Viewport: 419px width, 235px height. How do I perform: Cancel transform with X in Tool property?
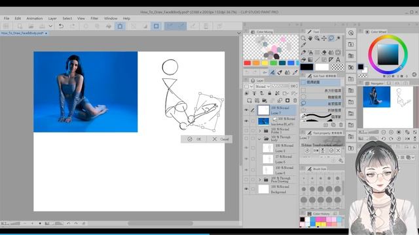click(x=338, y=151)
